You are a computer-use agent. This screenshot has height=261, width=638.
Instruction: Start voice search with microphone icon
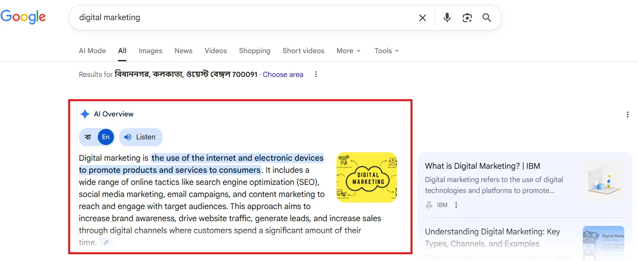[447, 18]
